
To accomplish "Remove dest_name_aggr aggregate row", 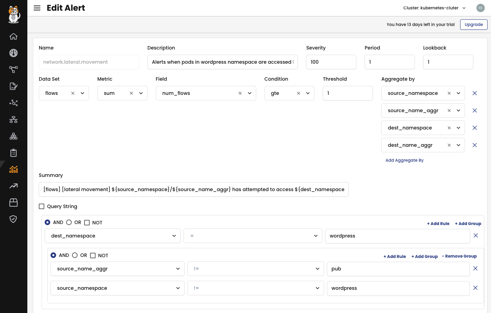I will [x=475, y=145].
